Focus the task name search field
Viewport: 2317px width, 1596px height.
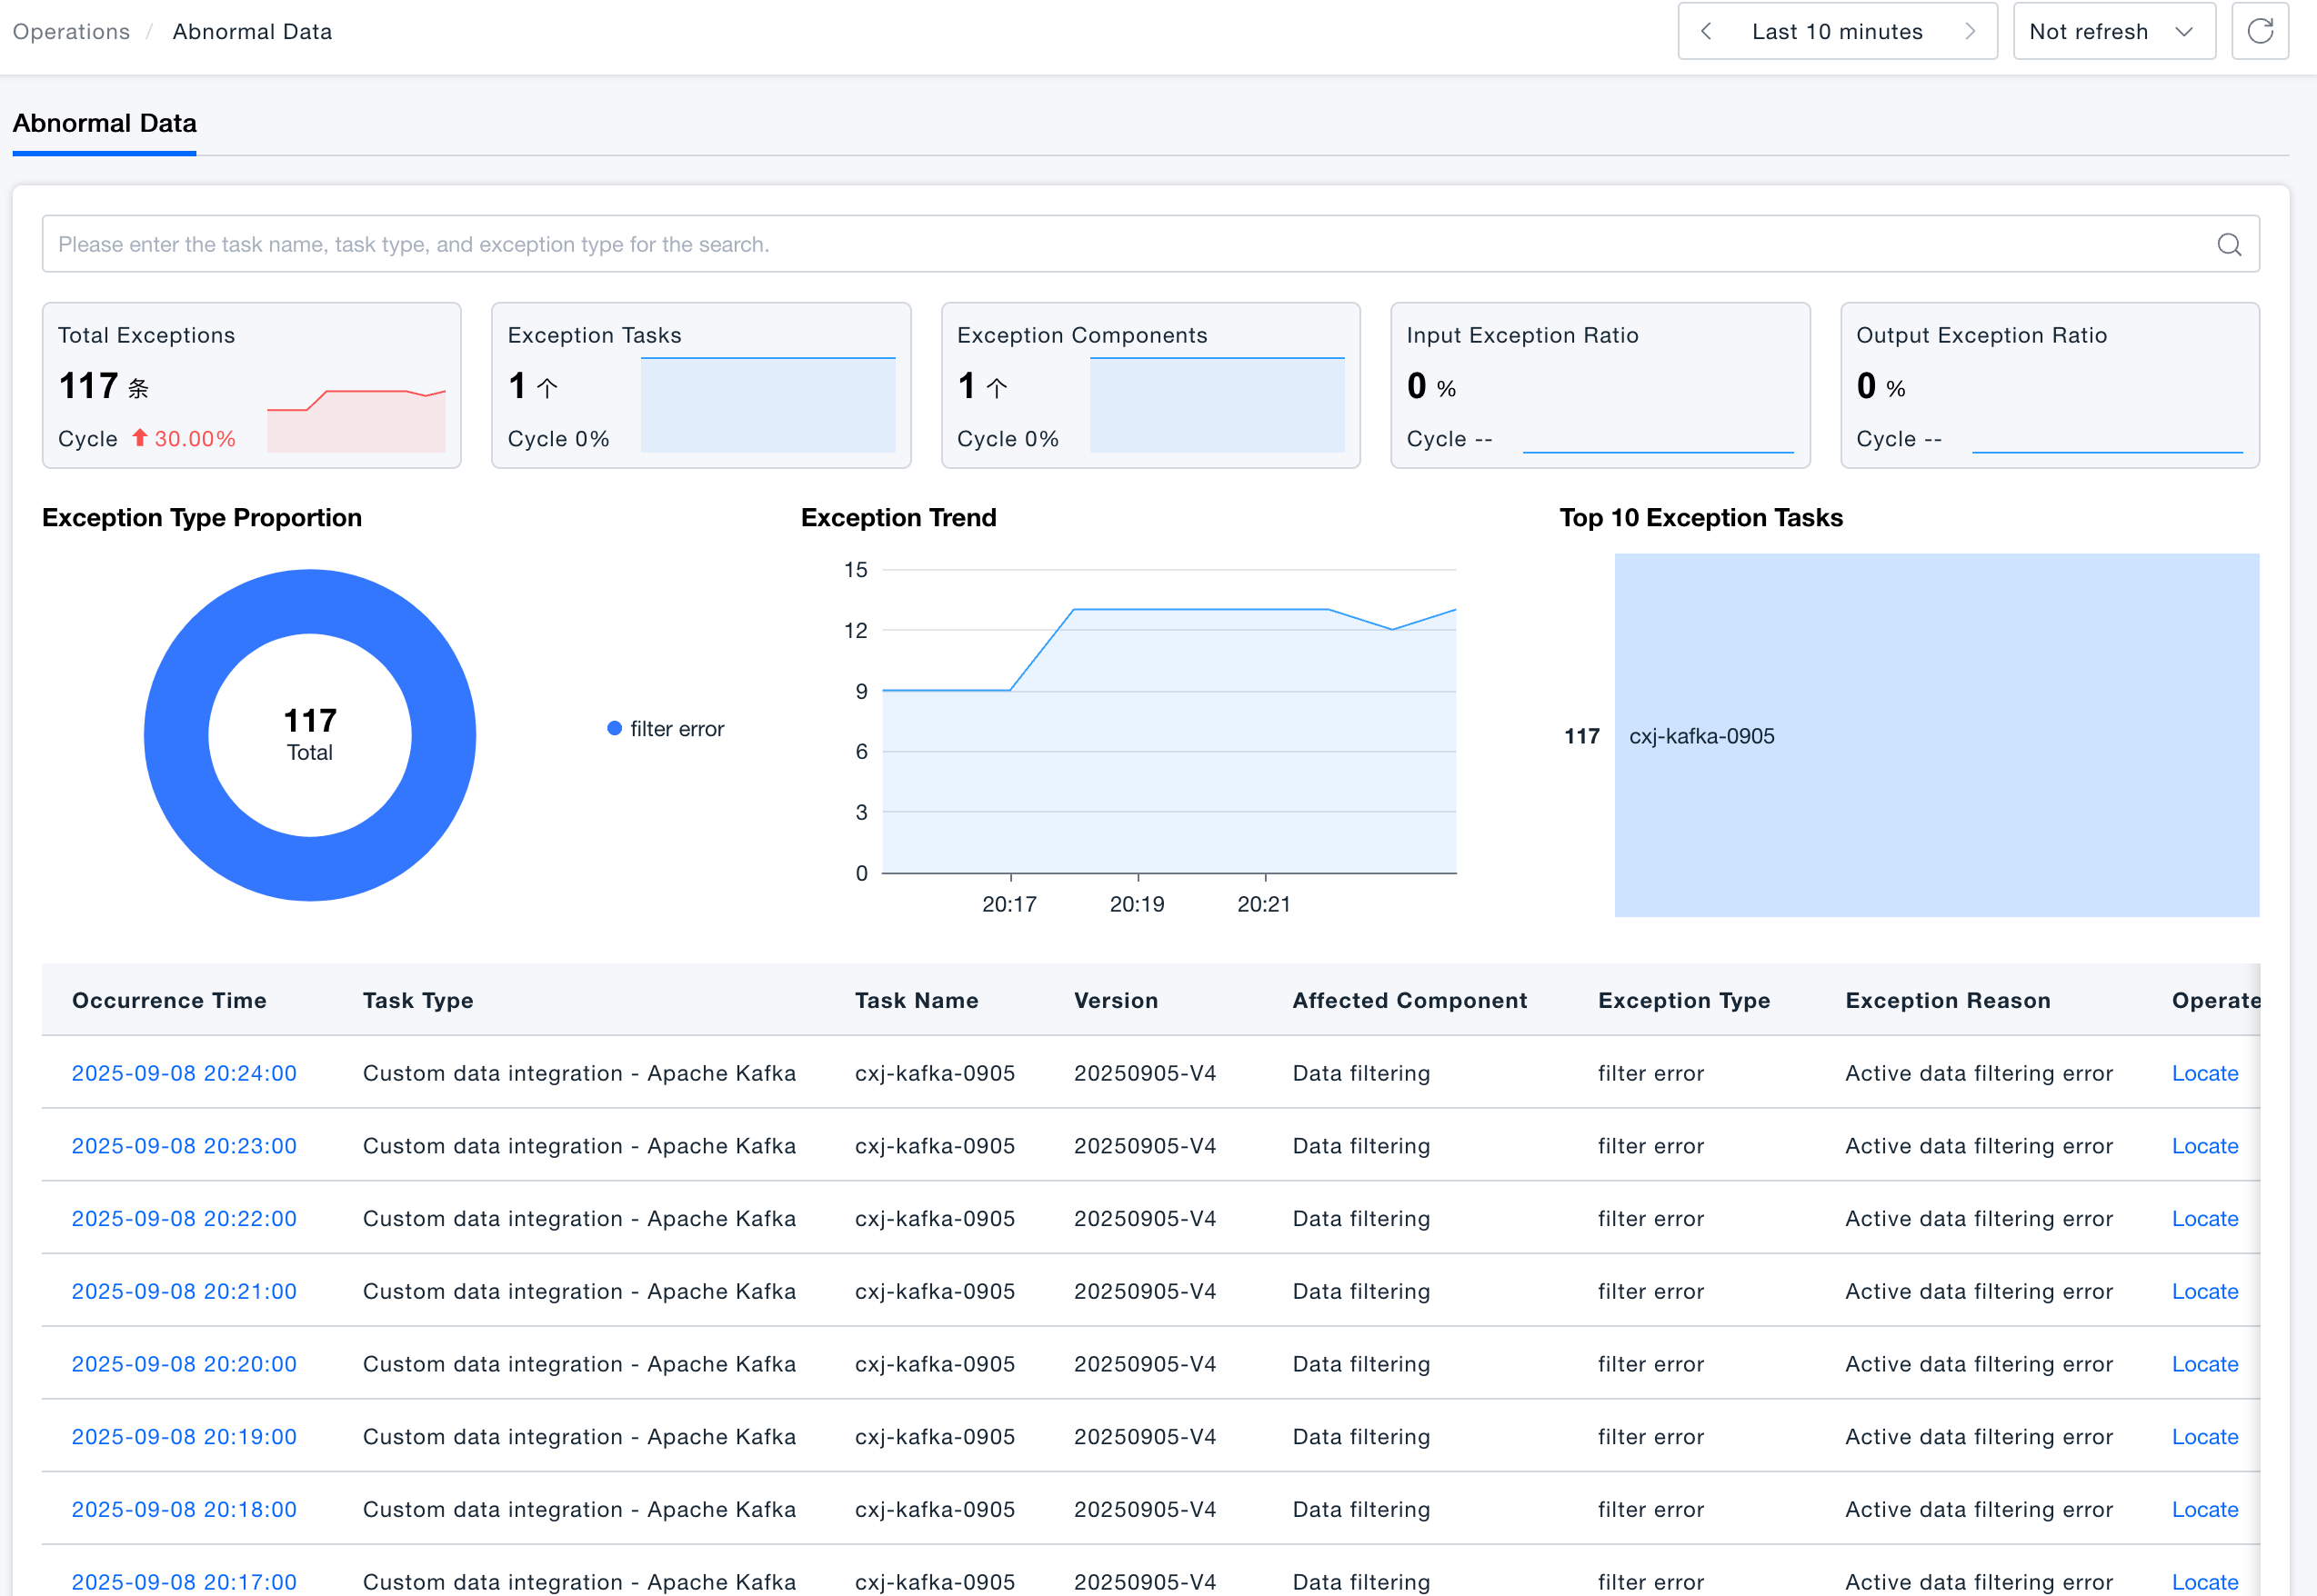coord(1100,244)
